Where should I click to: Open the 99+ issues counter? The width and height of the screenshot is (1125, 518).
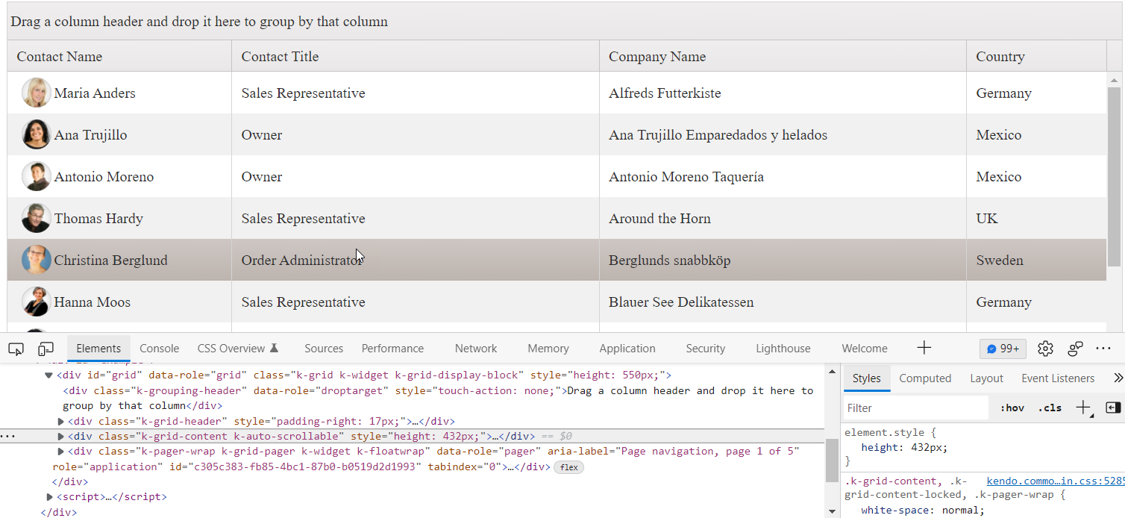(x=1003, y=349)
